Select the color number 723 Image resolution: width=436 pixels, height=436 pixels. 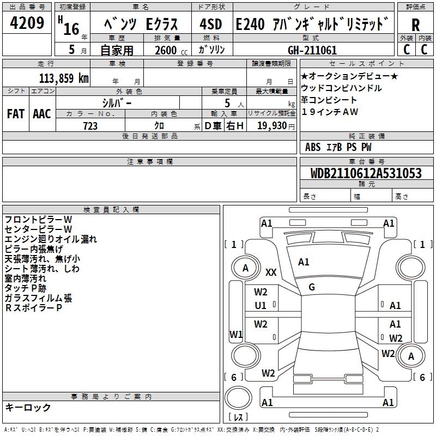(90, 126)
